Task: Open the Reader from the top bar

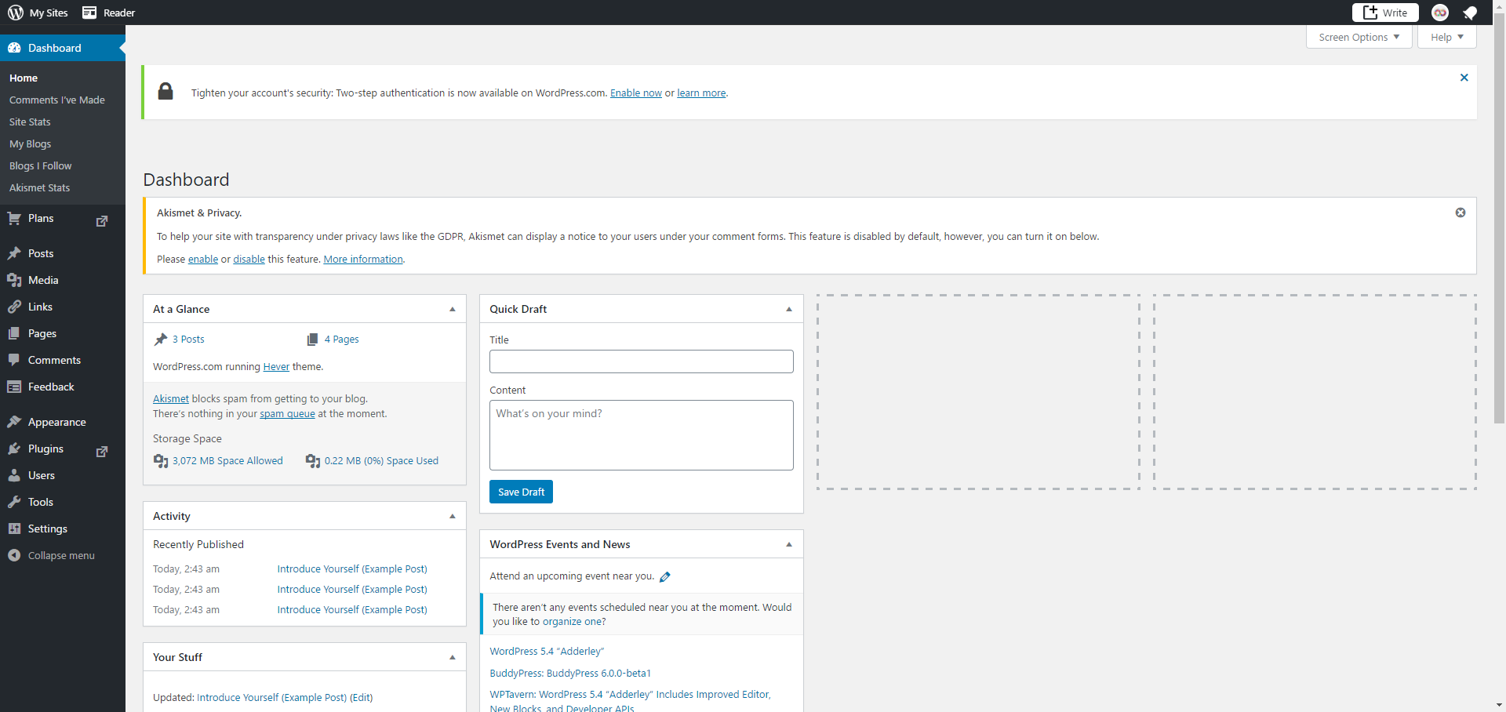Action: (x=108, y=13)
